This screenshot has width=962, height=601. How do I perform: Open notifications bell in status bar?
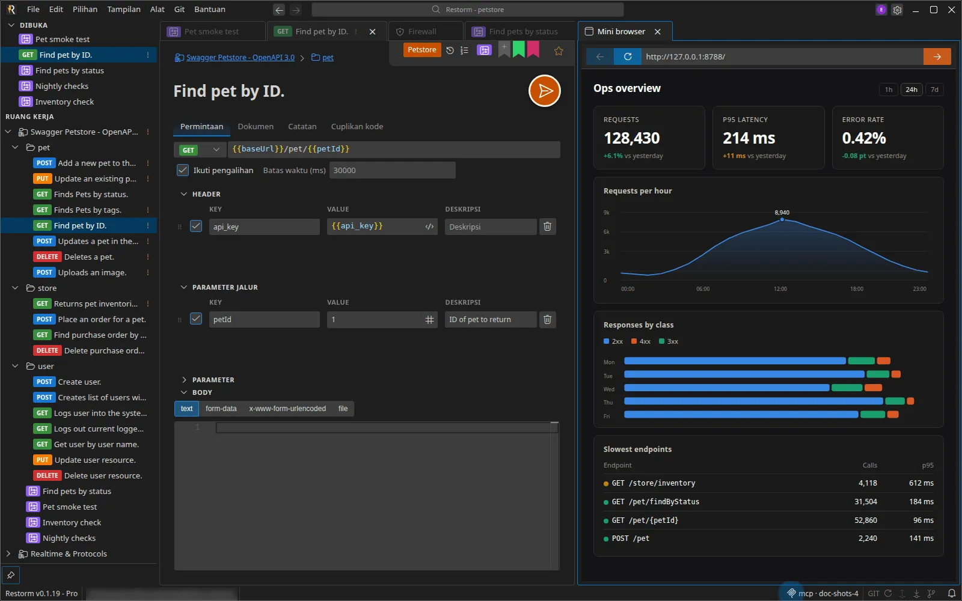951,593
